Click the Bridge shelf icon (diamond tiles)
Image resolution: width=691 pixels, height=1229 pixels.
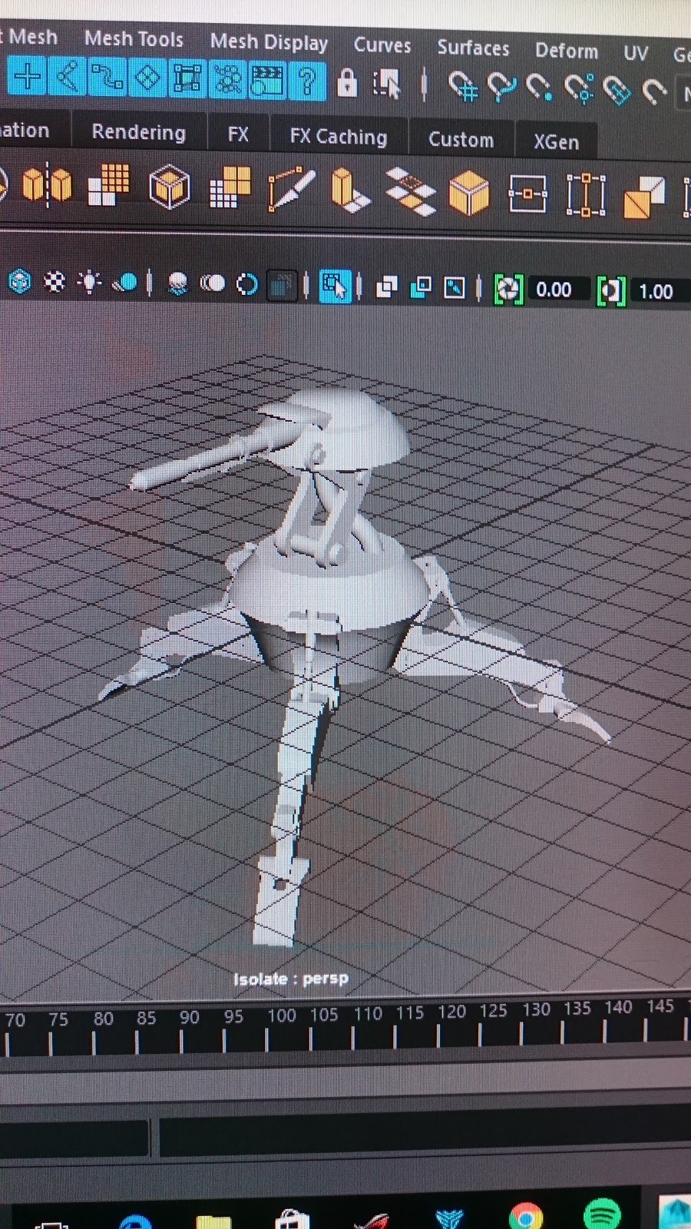click(410, 193)
